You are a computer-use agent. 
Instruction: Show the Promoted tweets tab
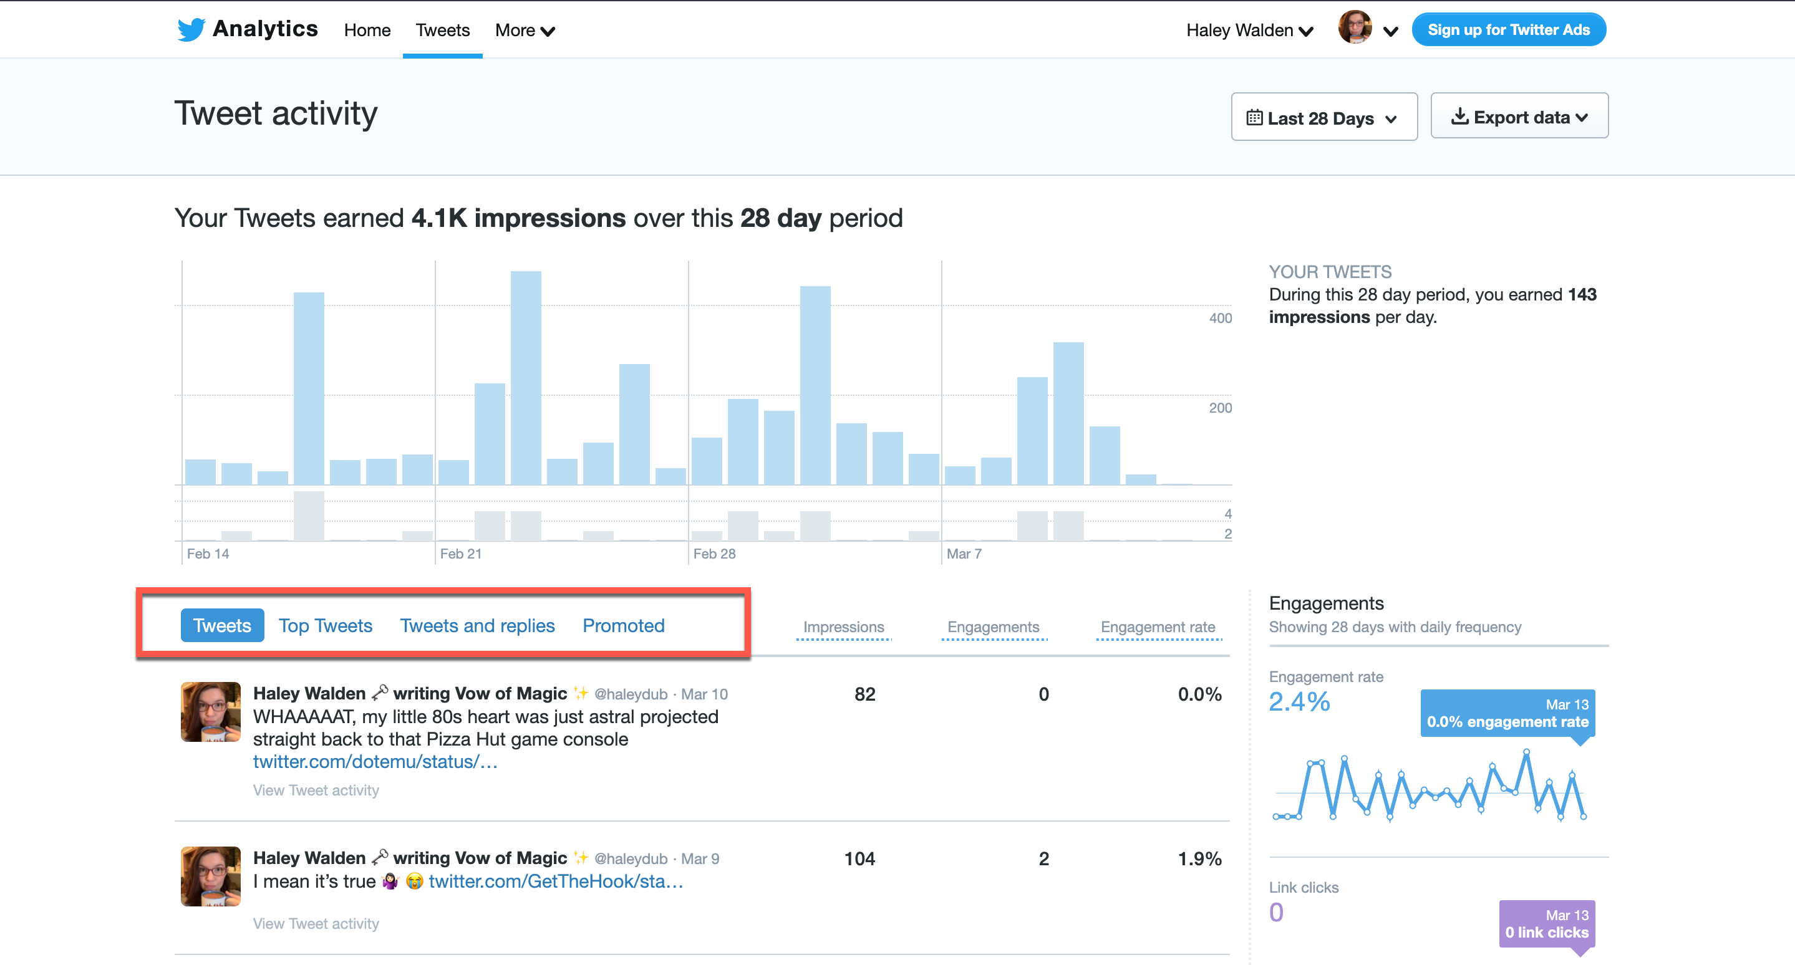[624, 625]
